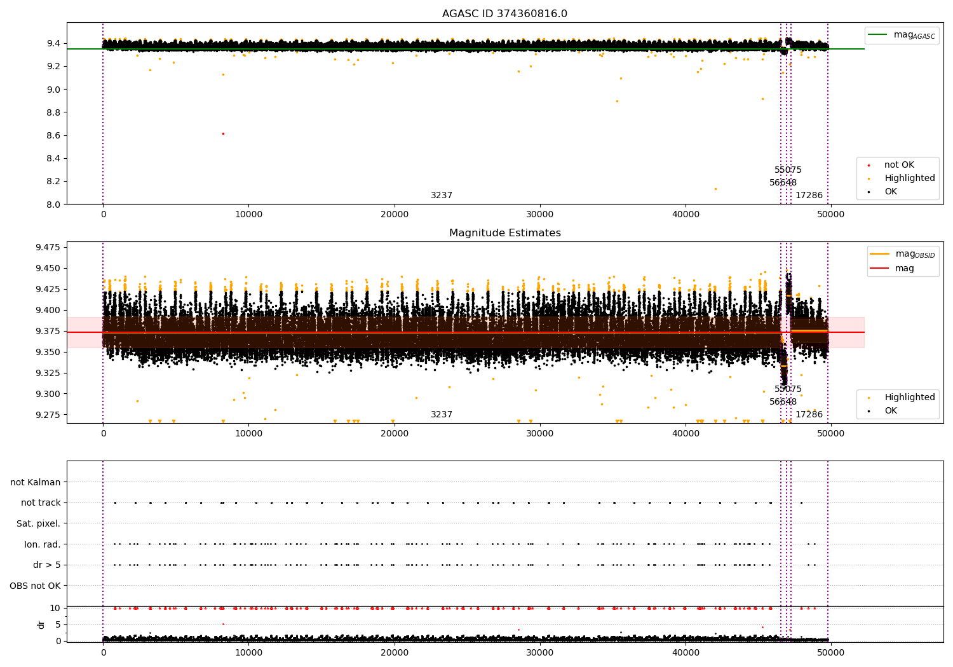953x667 pixels.
Task: Click the '55075' annotation in the top plot
Action: tap(788, 170)
